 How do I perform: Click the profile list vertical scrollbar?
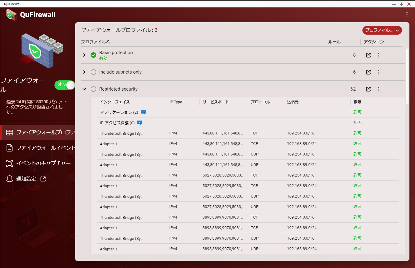[x=407, y=76]
